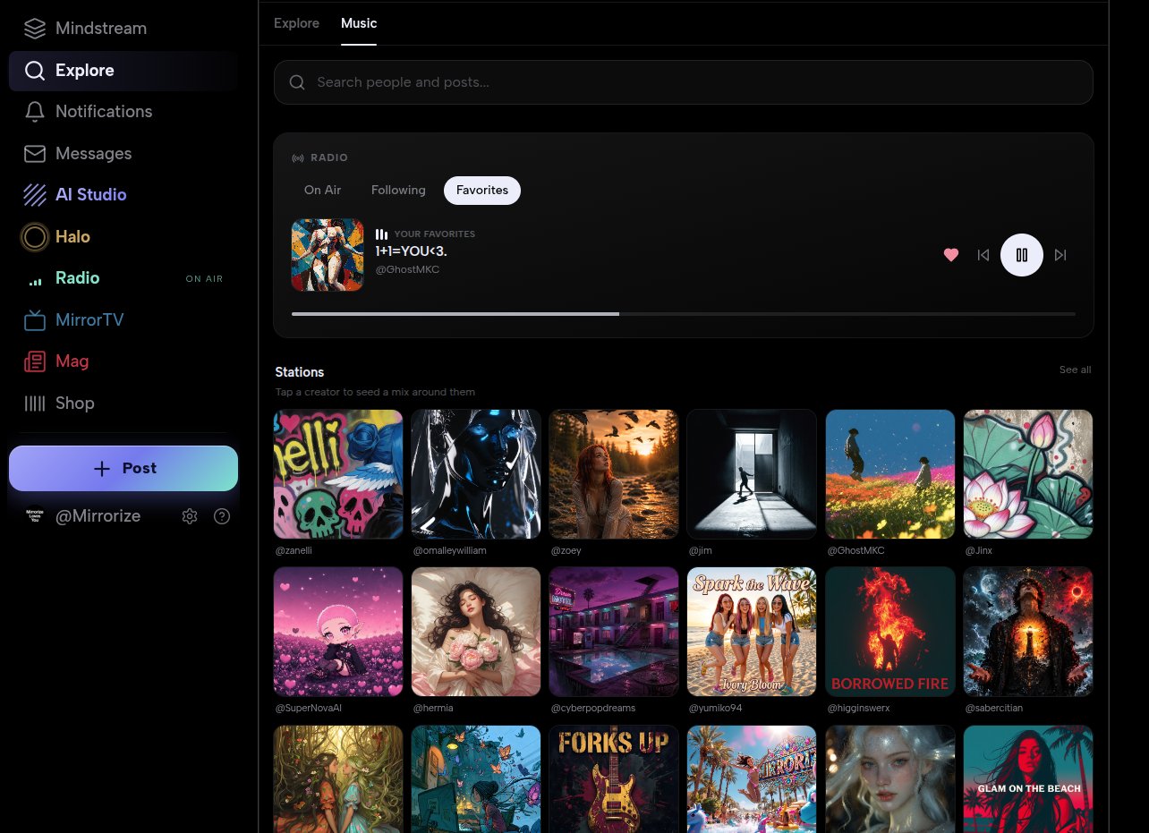Select the On Air radio filter
Image resolution: width=1149 pixels, height=833 pixels.
click(323, 191)
